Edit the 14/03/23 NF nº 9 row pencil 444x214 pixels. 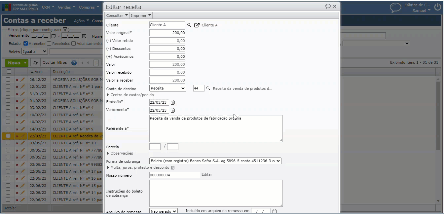pos(22,129)
